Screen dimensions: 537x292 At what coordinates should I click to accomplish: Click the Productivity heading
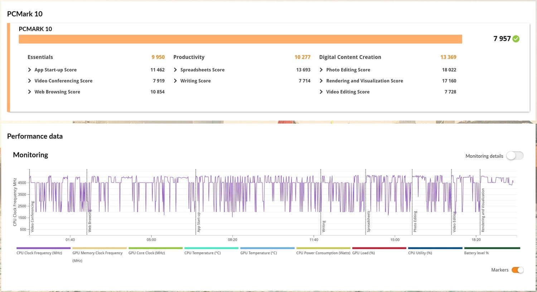point(189,57)
